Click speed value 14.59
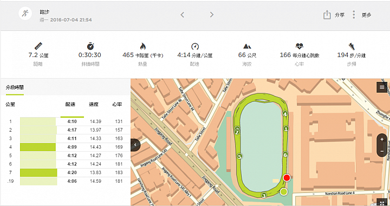 coord(95,181)
